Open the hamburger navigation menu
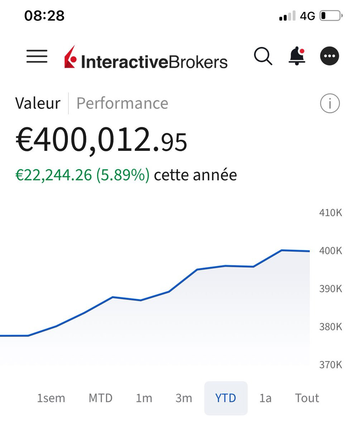This screenshot has height=430, width=356. tap(37, 56)
